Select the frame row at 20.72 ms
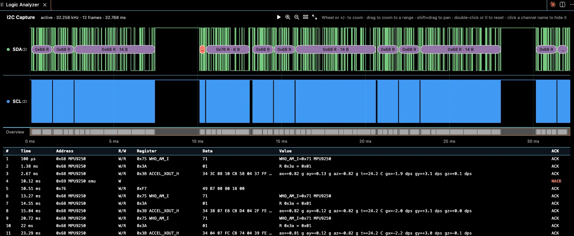The height and width of the screenshot is (236, 574). point(287,218)
